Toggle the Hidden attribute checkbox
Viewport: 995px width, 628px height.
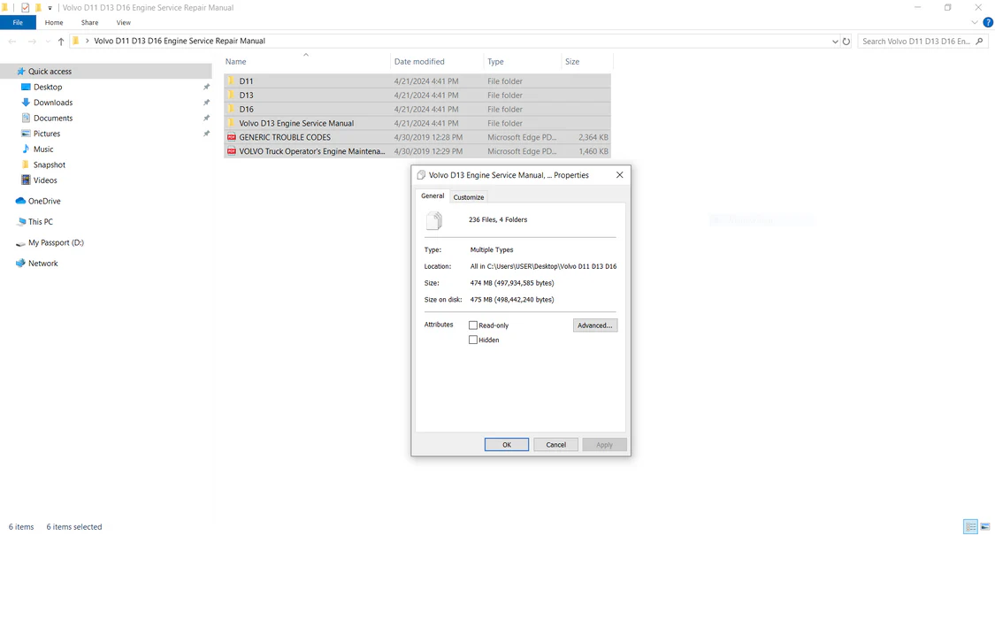coord(473,340)
